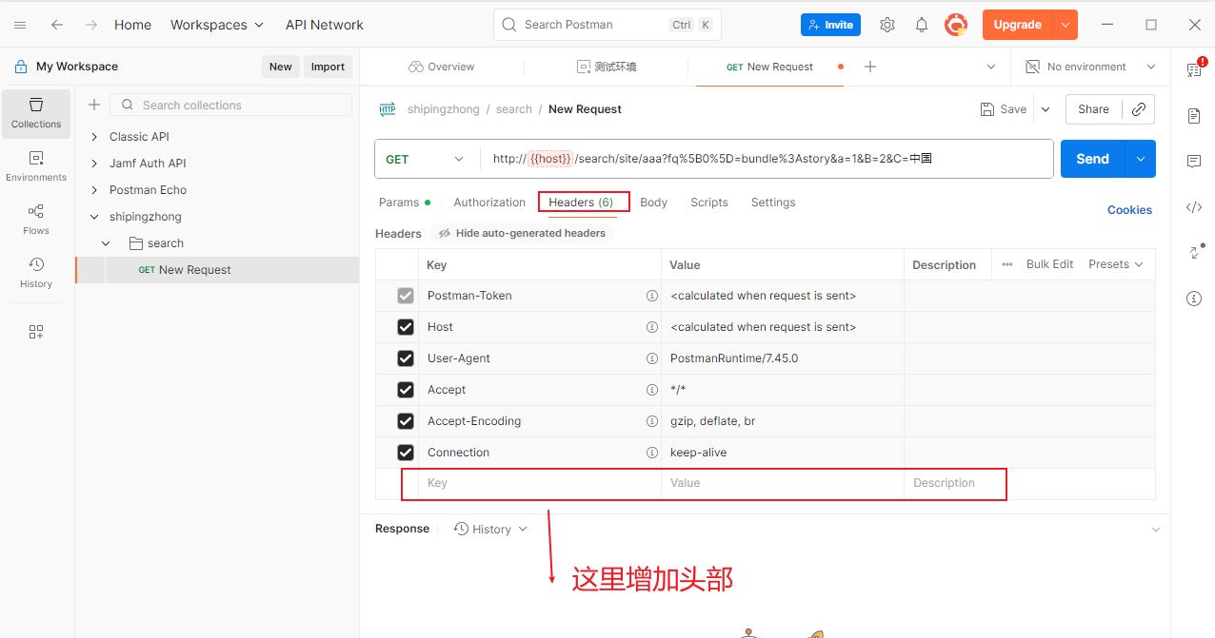Open the GET method dropdown

[425, 160]
